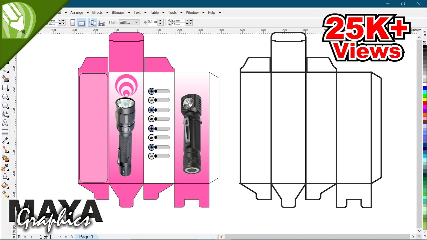Click the '1 of 1' page counter
This screenshot has height=240, width=427.
[46, 237]
